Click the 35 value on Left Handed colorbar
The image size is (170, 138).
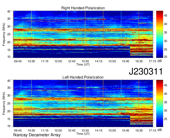click(x=165, y=102)
